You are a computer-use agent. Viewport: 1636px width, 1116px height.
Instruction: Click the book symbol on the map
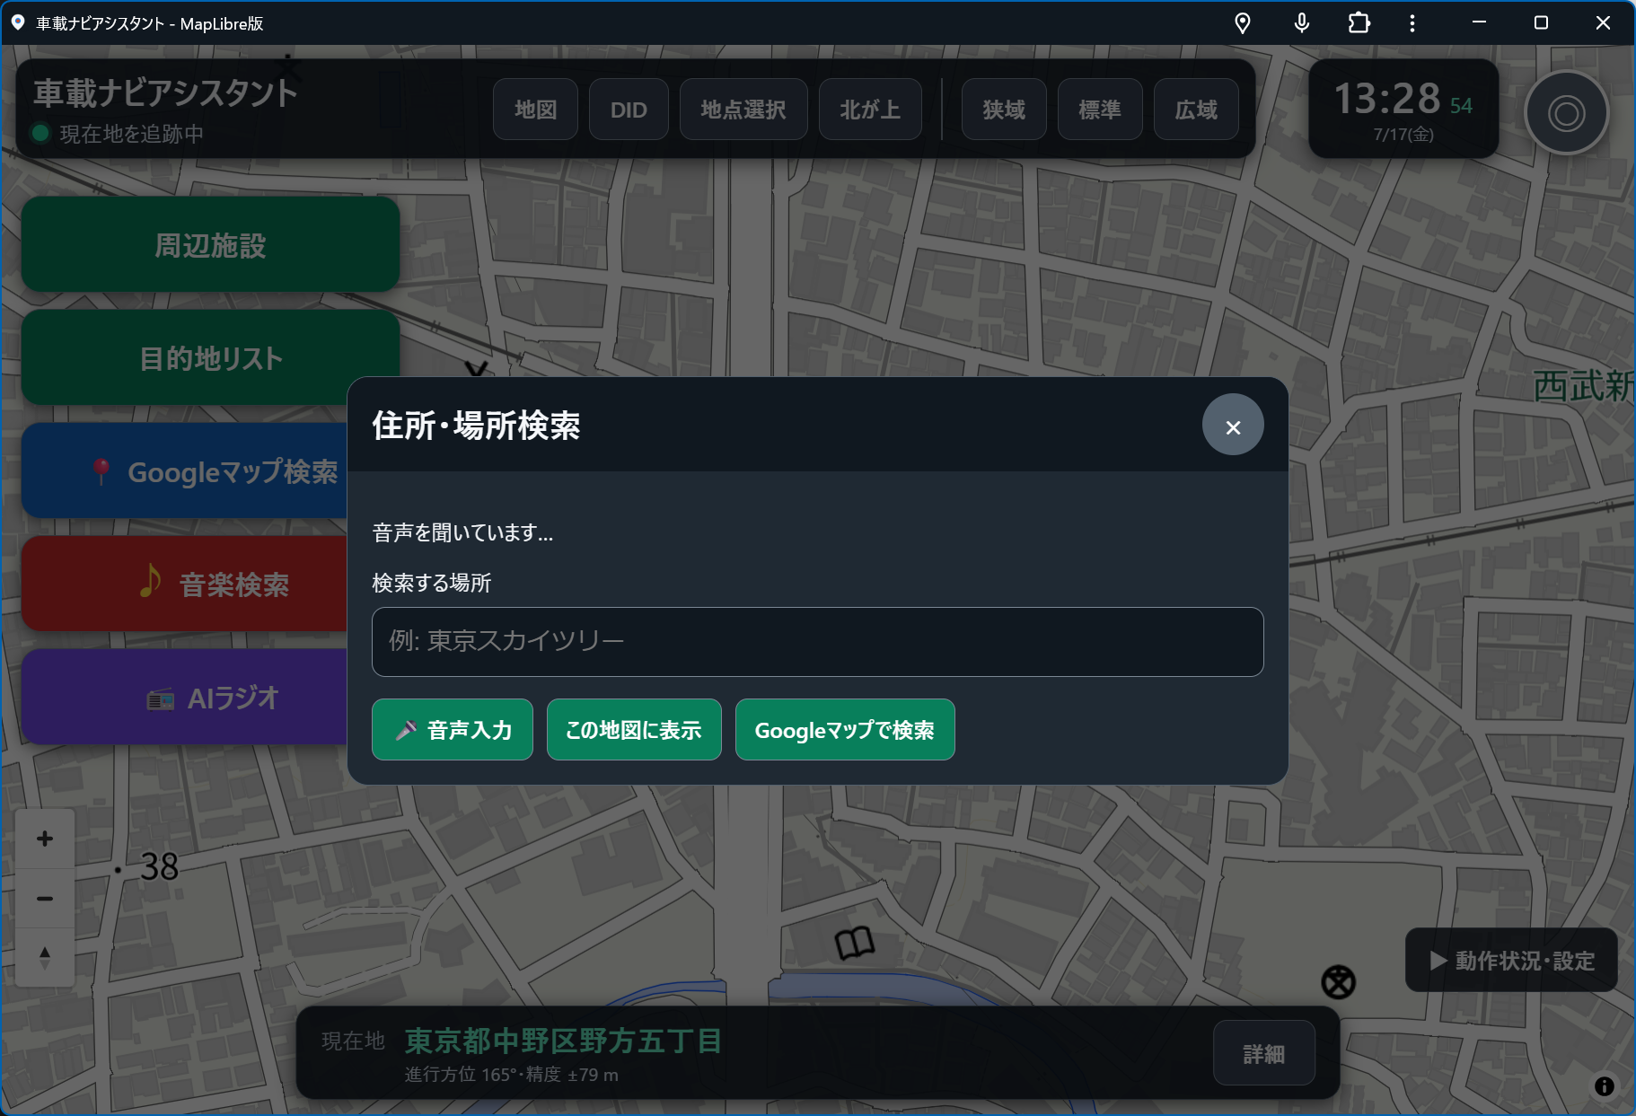pyautogui.click(x=854, y=943)
